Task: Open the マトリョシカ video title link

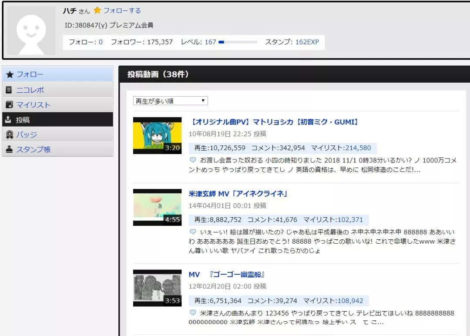Action: tap(274, 122)
